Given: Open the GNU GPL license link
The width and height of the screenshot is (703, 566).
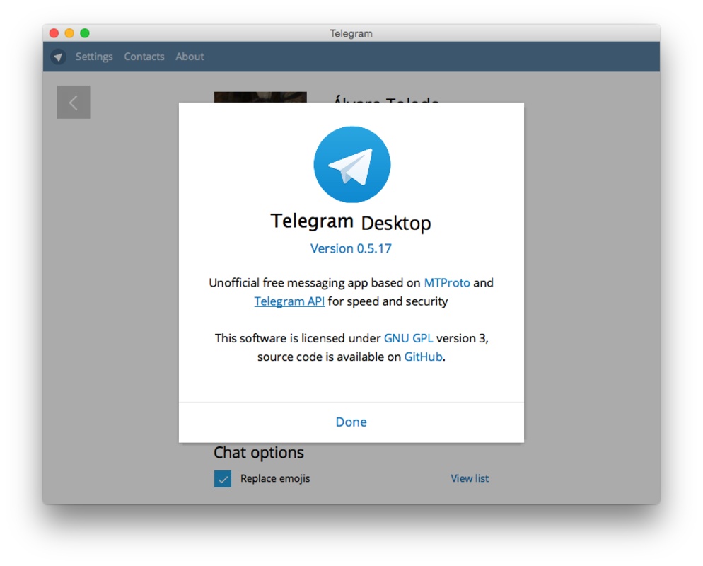Looking at the screenshot, I should click(409, 338).
